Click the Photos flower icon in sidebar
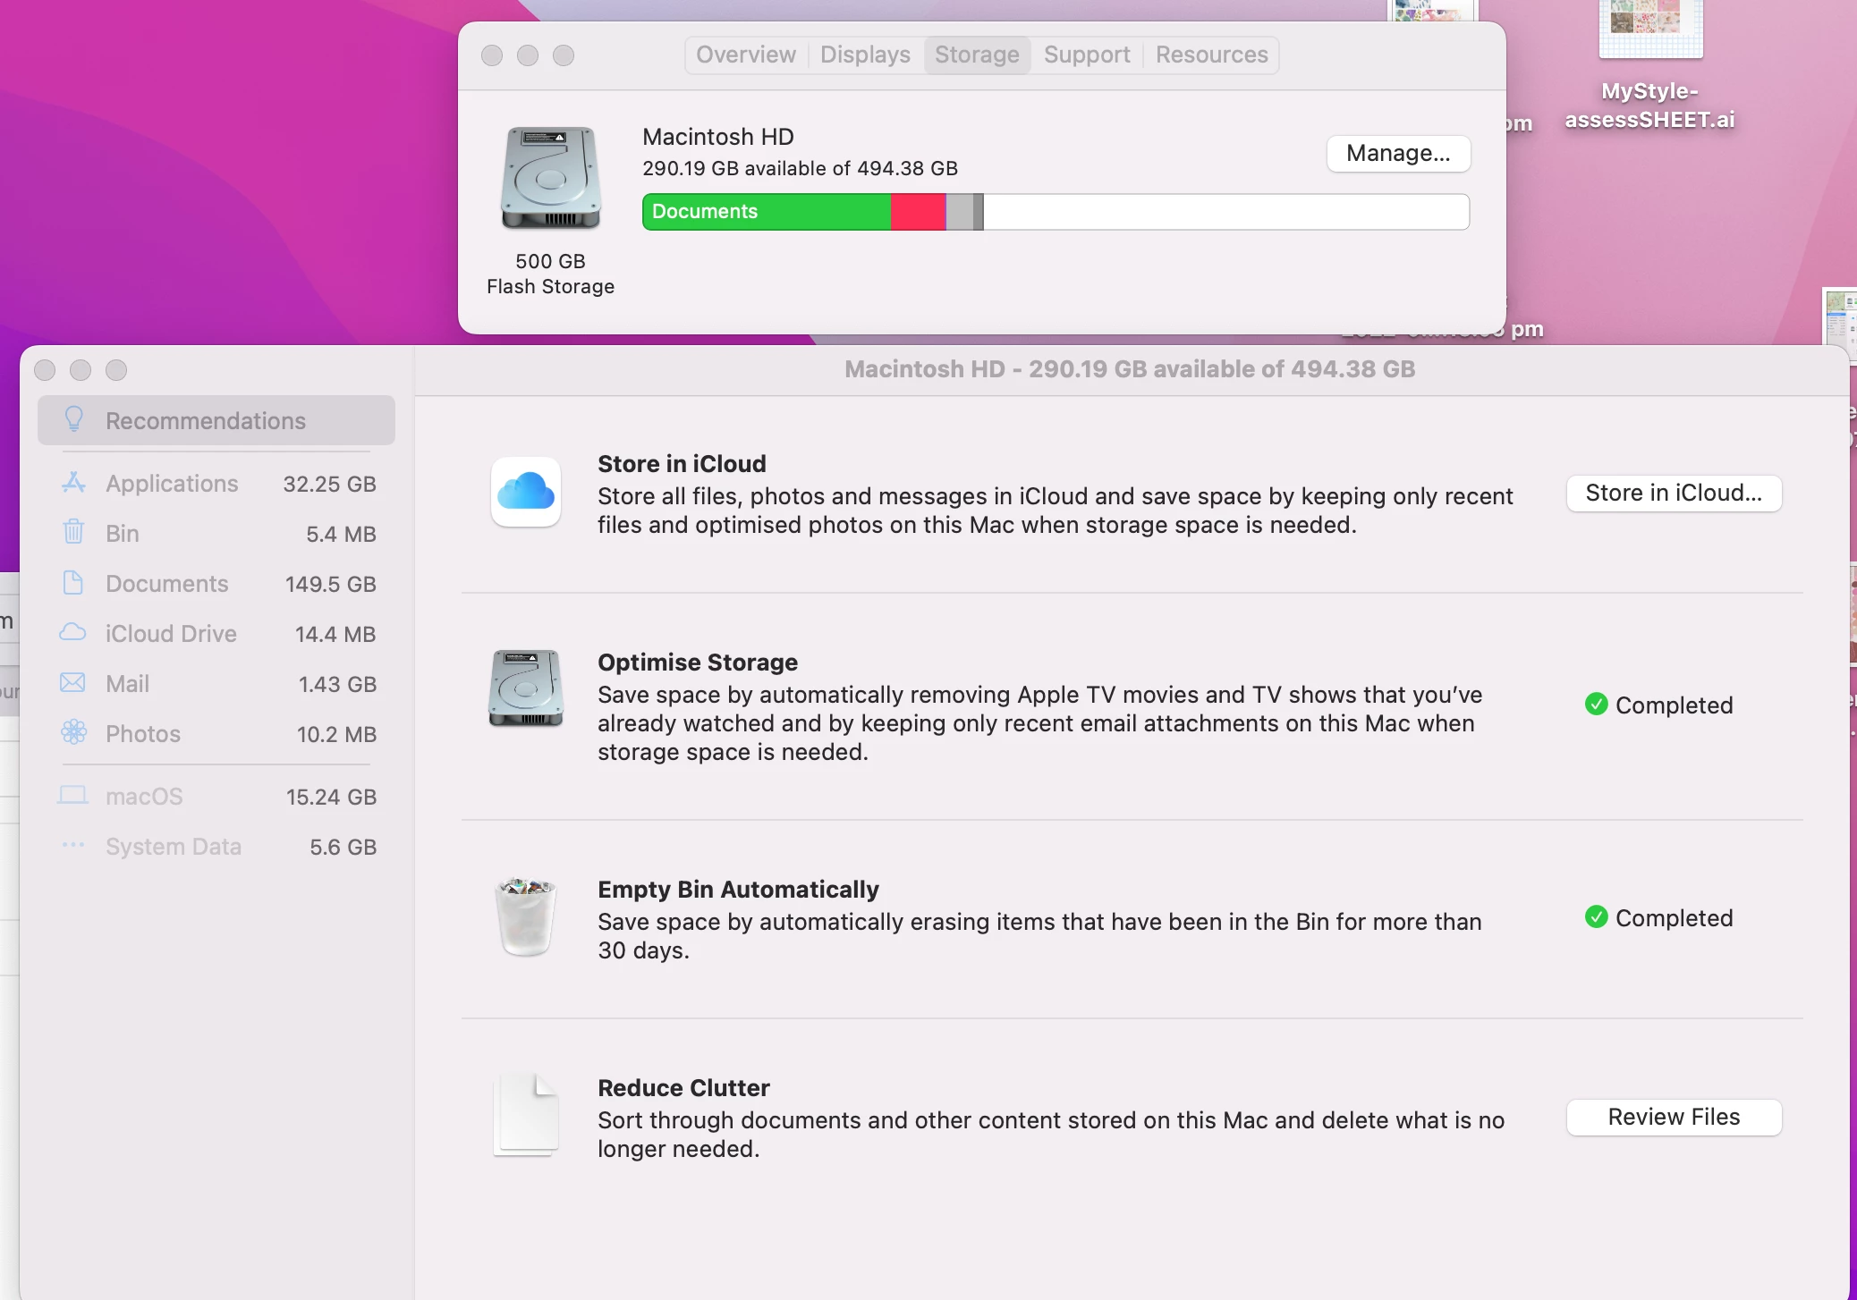The width and height of the screenshot is (1857, 1300). click(x=73, y=733)
